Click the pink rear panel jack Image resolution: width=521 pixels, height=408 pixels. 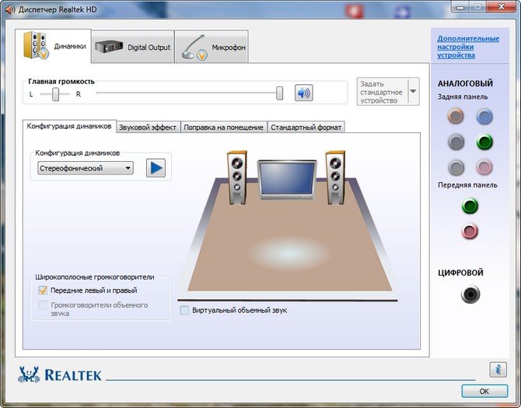[484, 167]
